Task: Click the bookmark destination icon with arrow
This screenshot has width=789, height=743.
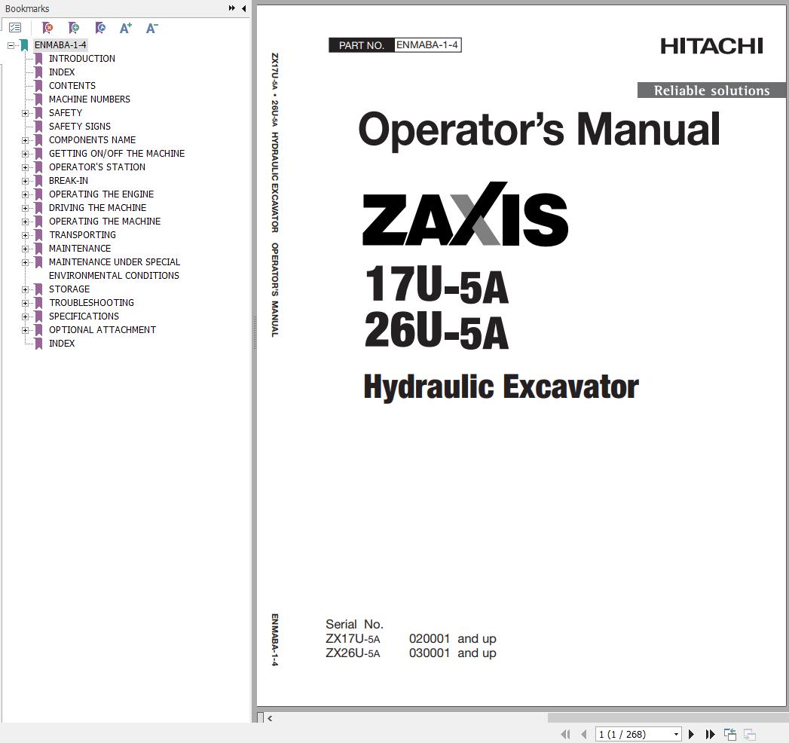Action: tap(100, 28)
